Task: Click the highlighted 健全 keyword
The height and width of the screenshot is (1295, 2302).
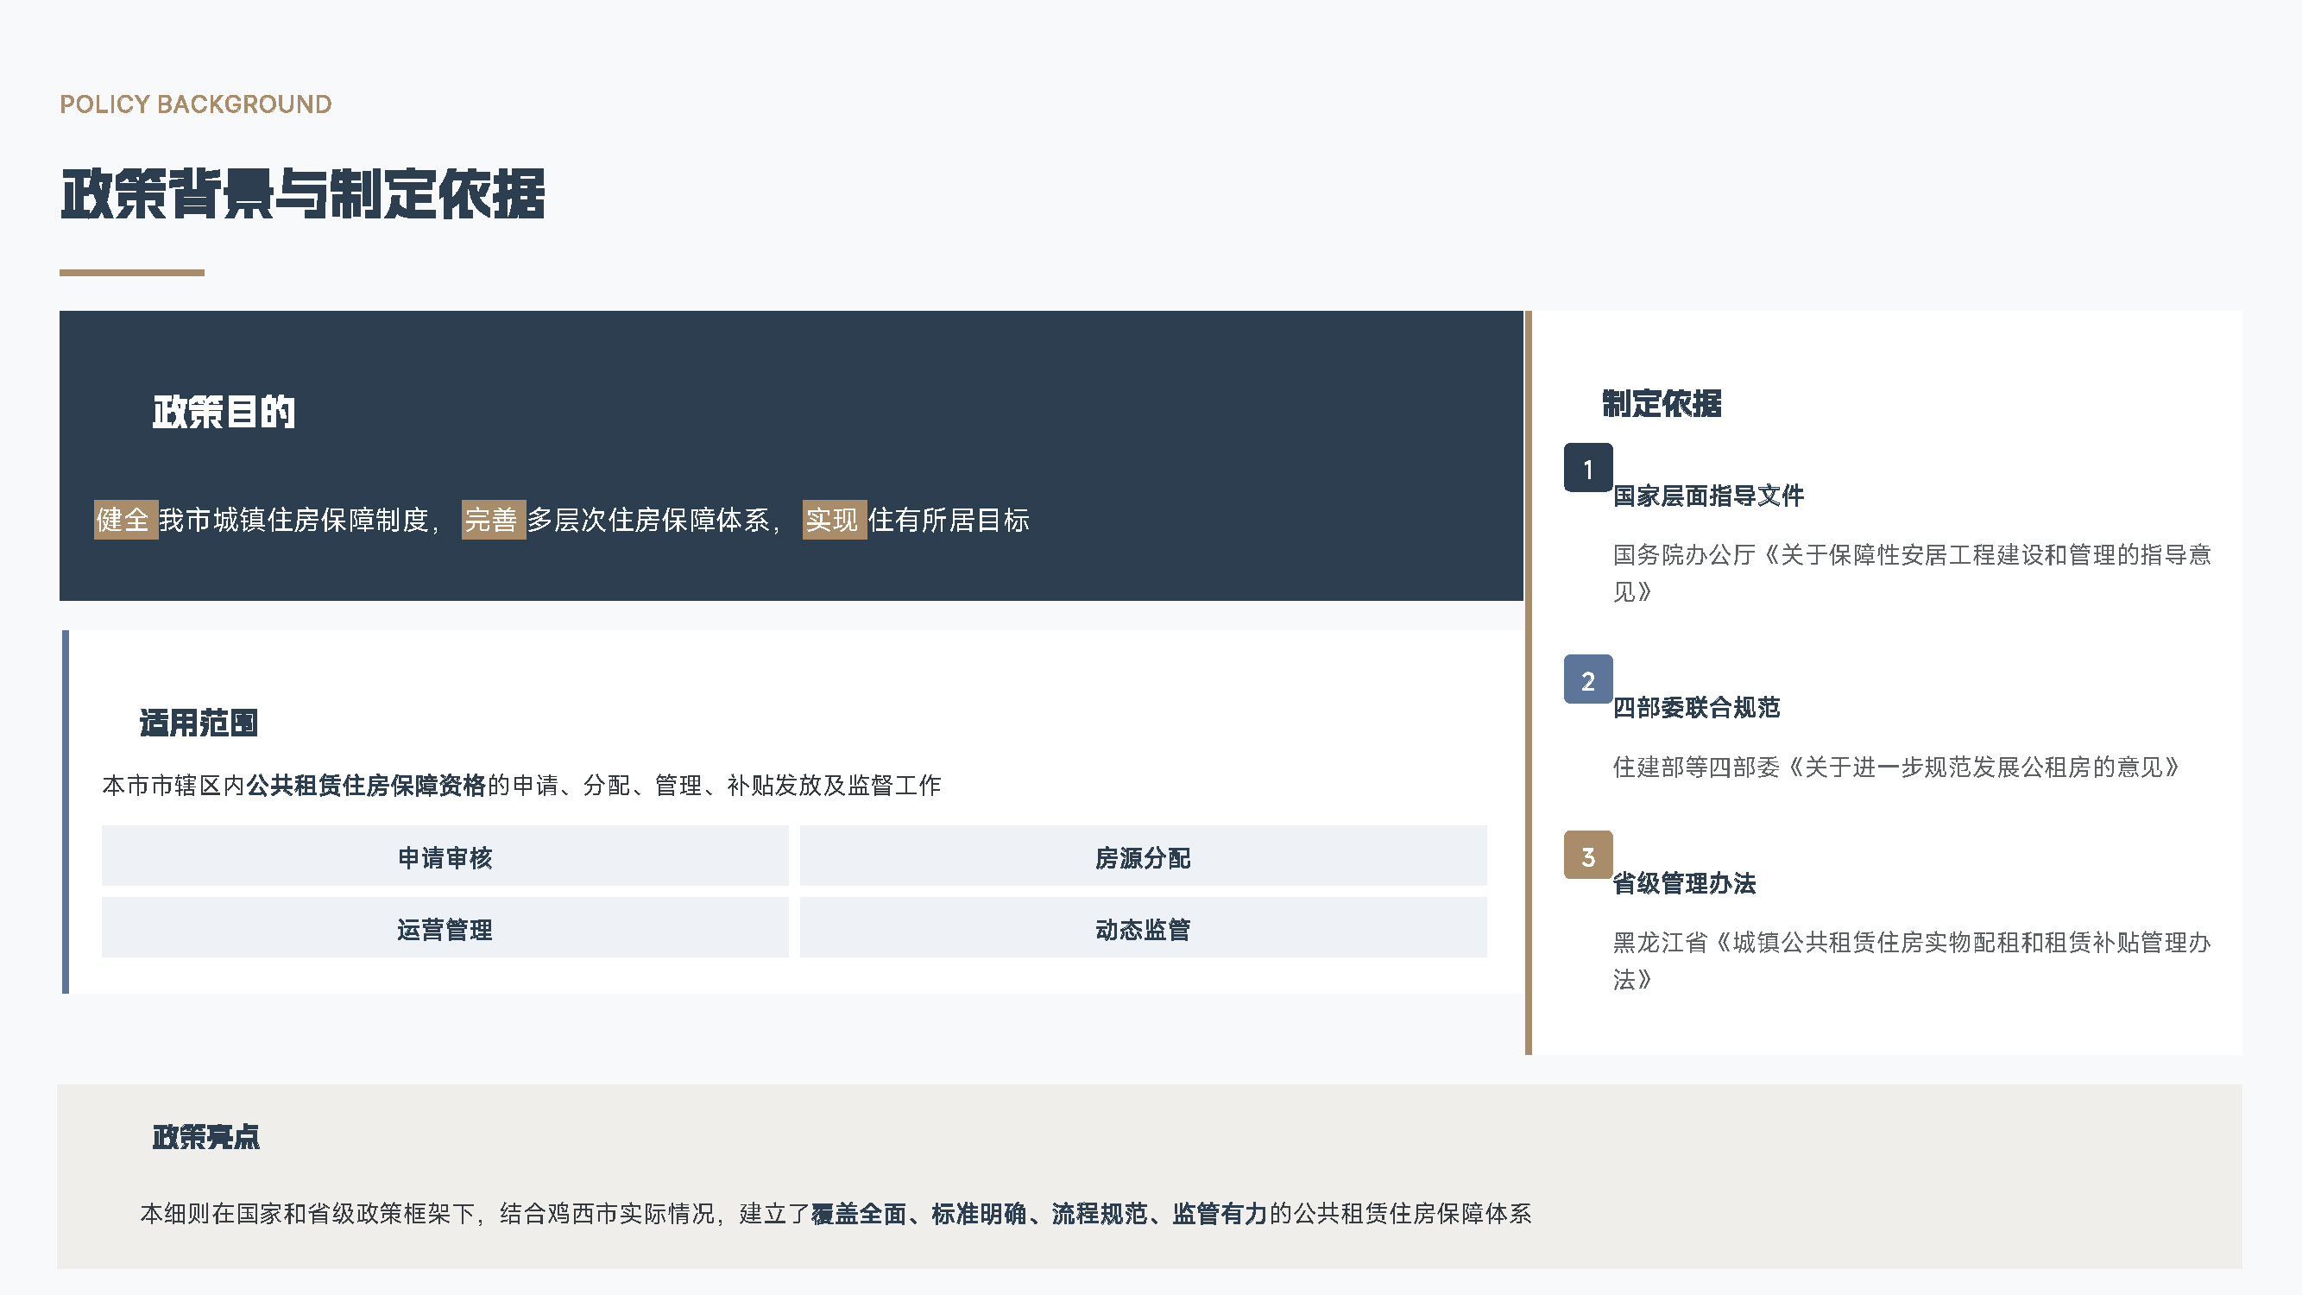Action: pyautogui.click(x=125, y=519)
